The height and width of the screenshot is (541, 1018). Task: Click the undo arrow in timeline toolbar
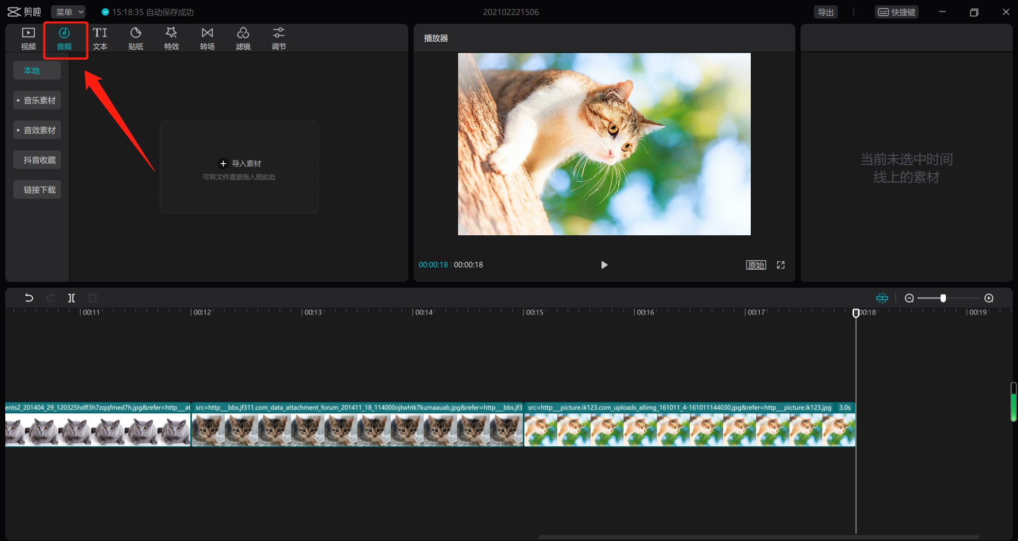point(29,298)
